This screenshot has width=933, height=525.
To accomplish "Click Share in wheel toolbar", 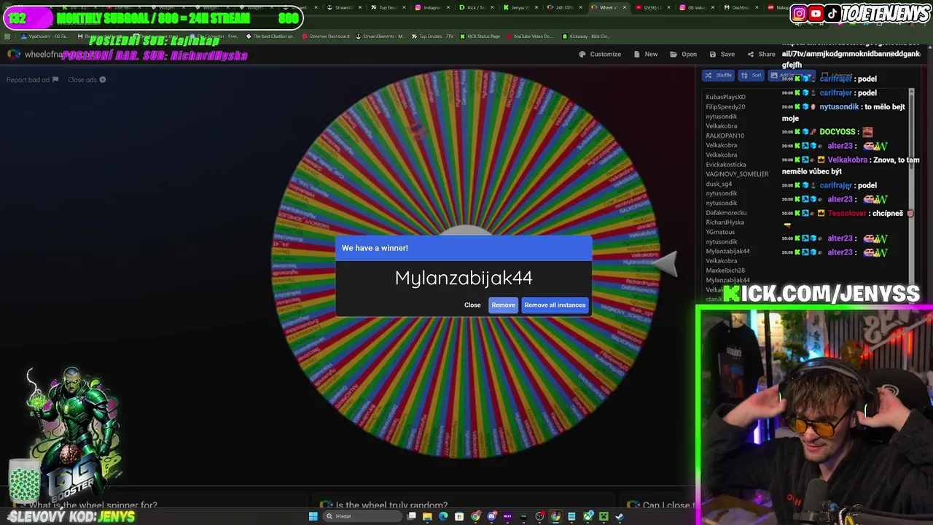I will (761, 54).
